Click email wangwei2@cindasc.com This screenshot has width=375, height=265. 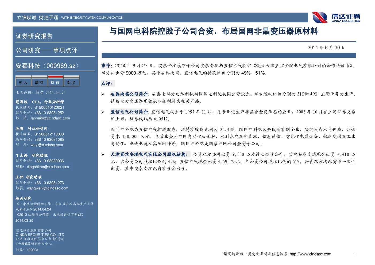[x=48, y=188]
